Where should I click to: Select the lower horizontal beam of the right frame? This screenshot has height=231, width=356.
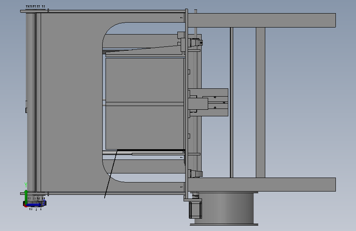click(x=262, y=185)
